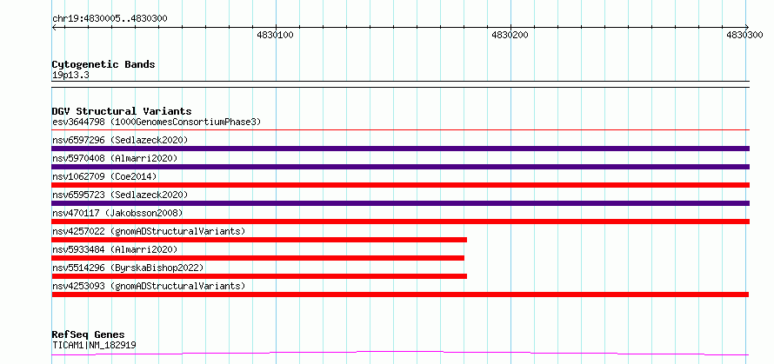Open the nsv470117 (Jakobsson2008) label
774x364 pixels.
coord(117,213)
